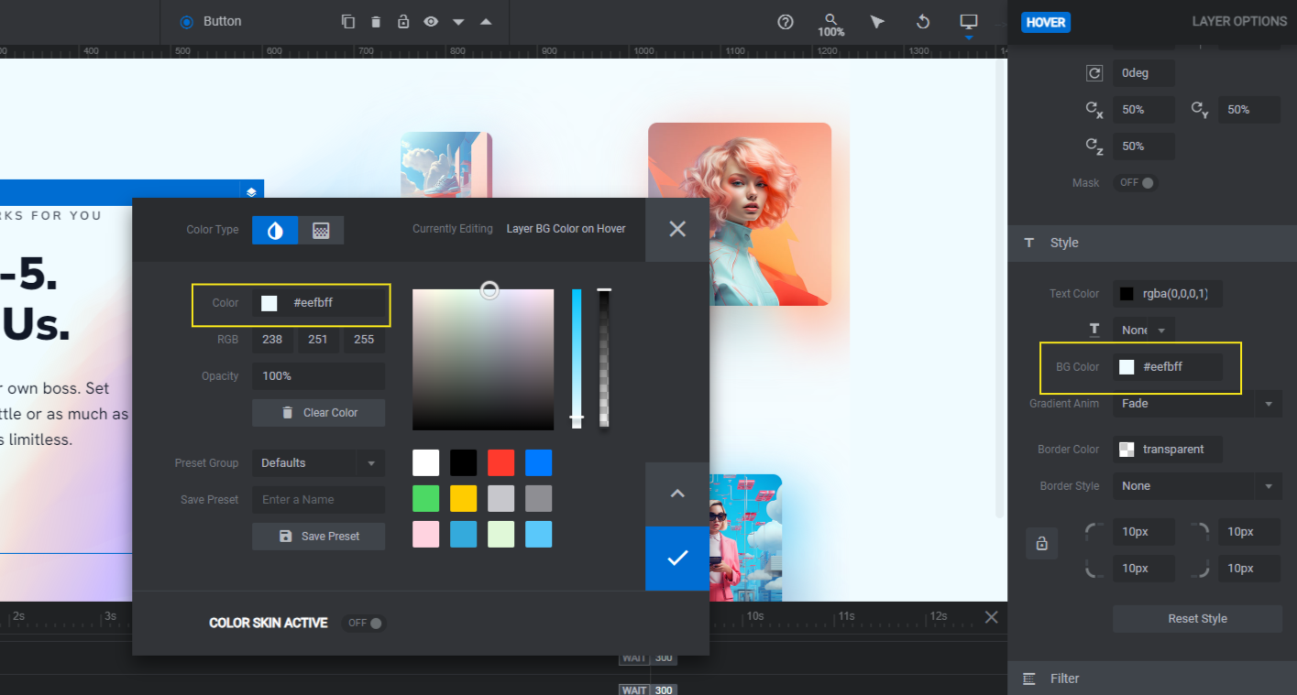
Task: Click the duplicate layer icon in top toolbar
Action: [x=348, y=21]
